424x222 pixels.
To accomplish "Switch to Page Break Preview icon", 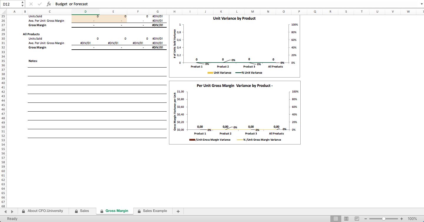I will [x=357, y=219].
